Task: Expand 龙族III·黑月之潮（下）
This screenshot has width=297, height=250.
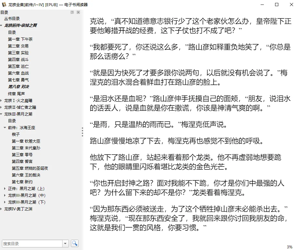Action: (5, 202)
